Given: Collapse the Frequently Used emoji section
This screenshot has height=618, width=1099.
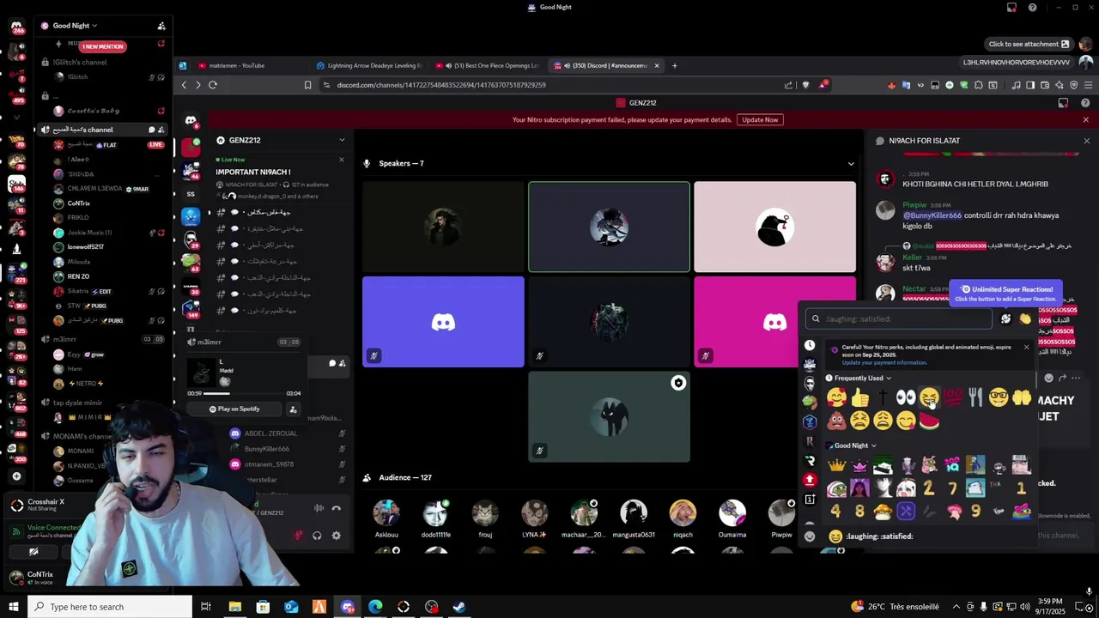Looking at the screenshot, I should pyautogui.click(x=859, y=378).
